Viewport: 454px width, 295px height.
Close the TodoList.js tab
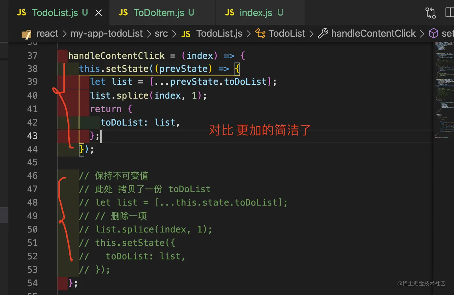tap(98, 13)
